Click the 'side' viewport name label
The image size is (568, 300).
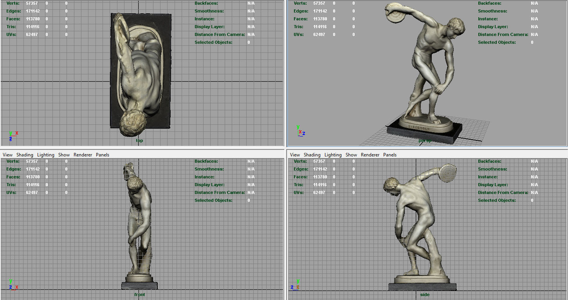425,295
